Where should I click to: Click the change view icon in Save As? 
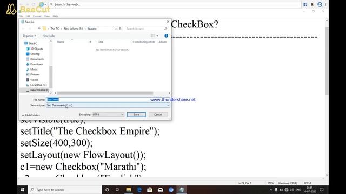click(152, 36)
